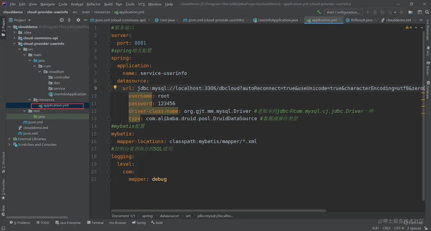Image resolution: width=431 pixels, height=231 pixels.
Task: Click the Run triangle icon in toolbar
Action: click(368, 12)
